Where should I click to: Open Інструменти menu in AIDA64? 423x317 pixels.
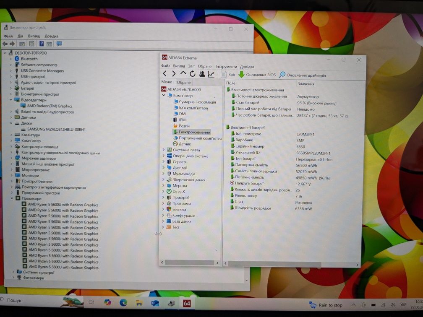226,67
